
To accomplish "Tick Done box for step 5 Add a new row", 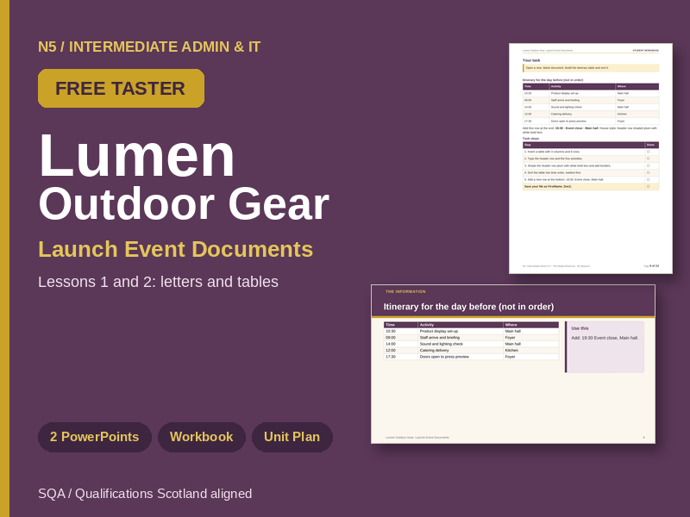I will click(x=649, y=179).
